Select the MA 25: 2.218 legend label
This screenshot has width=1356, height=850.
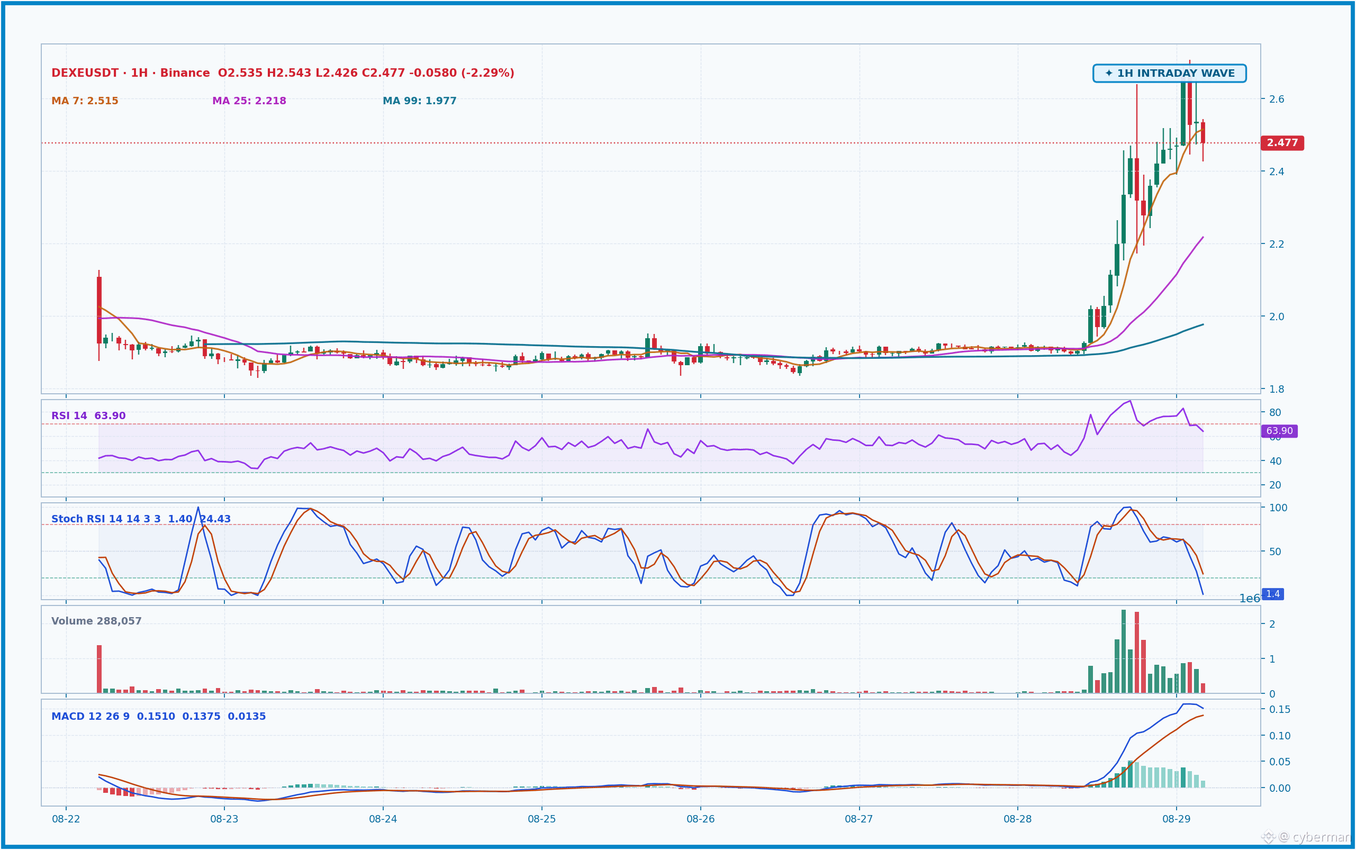pyautogui.click(x=249, y=101)
